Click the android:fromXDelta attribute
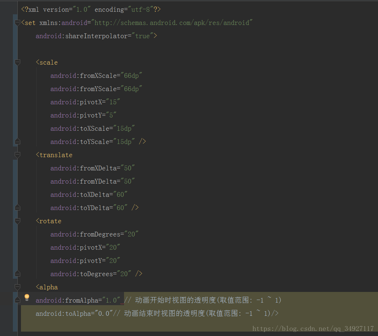 click(84, 168)
